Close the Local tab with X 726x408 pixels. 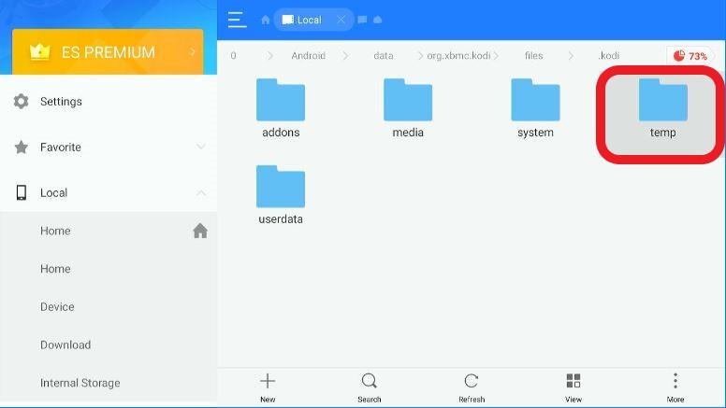(341, 20)
